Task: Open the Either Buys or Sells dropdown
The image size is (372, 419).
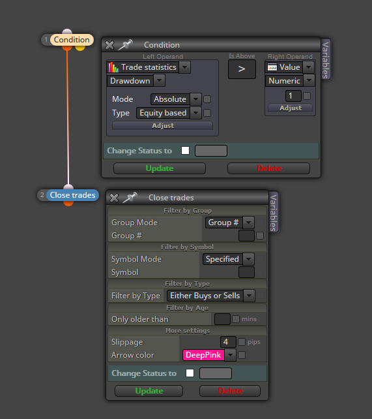Action: pos(250,296)
